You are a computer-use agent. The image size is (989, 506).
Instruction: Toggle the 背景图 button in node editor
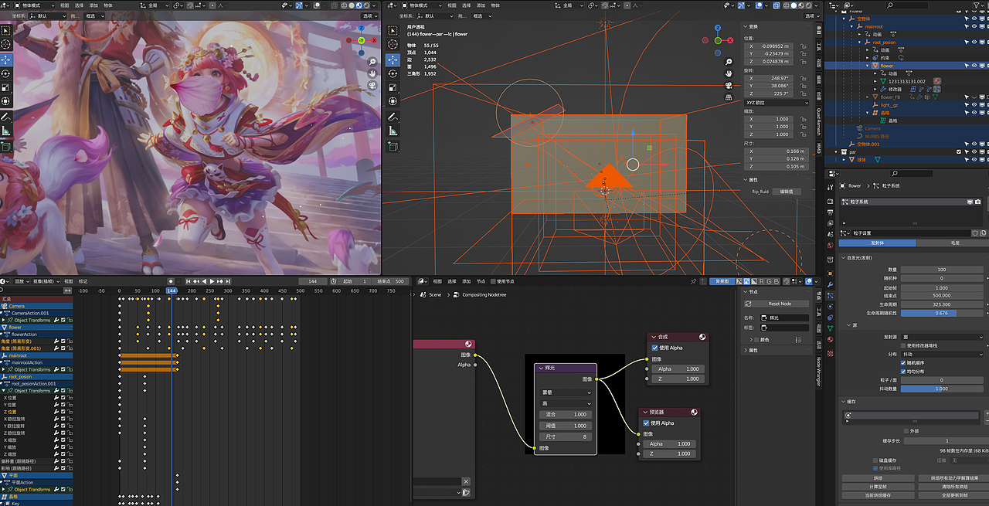pos(722,281)
